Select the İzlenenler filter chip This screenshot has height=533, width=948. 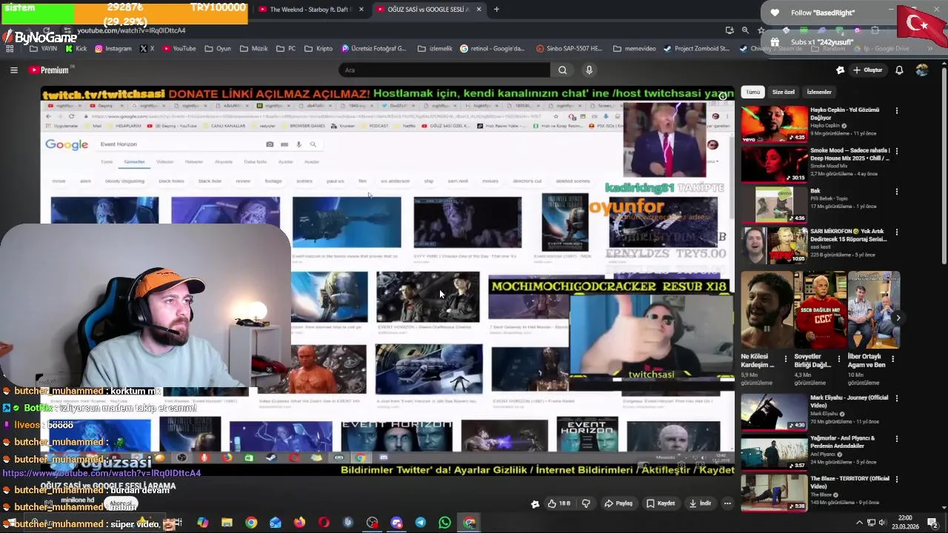tap(819, 92)
